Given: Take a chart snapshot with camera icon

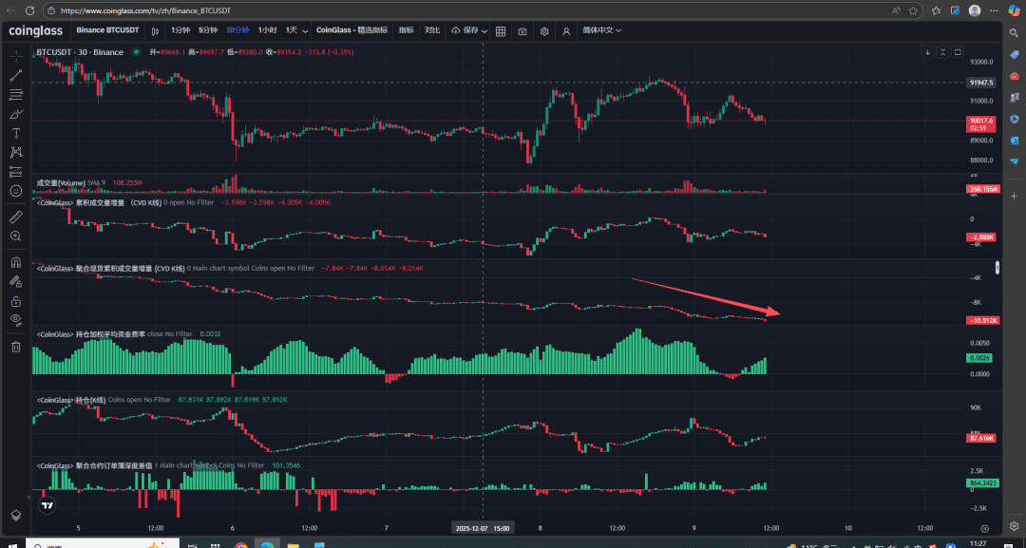Looking at the screenshot, I should click(x=522, y=30).
